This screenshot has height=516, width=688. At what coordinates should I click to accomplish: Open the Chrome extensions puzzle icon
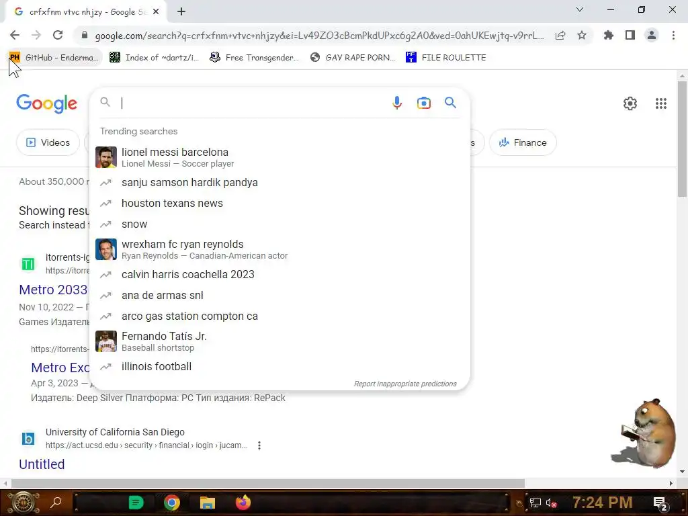coord(609,35)
